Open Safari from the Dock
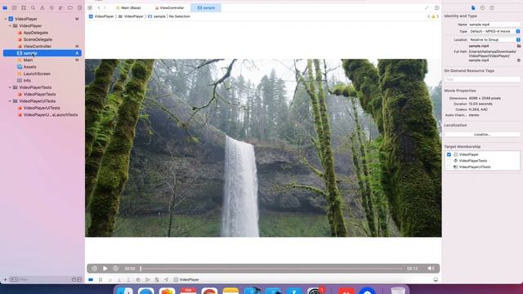This screenshot has height=294, width=523. click(x=145, y=290)
